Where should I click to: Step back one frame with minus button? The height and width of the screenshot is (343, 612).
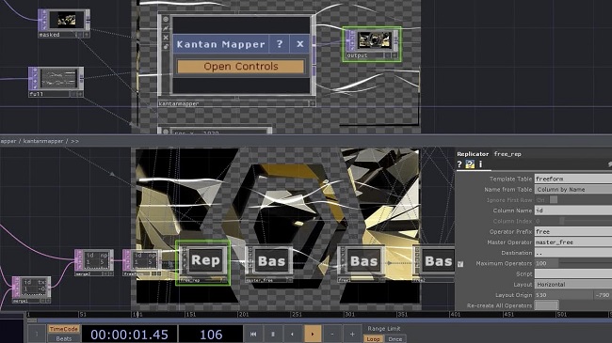(x=332, y=334)
